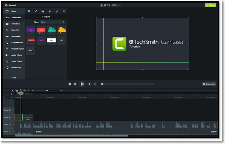Select the pan hand tool

click(105, 5)
